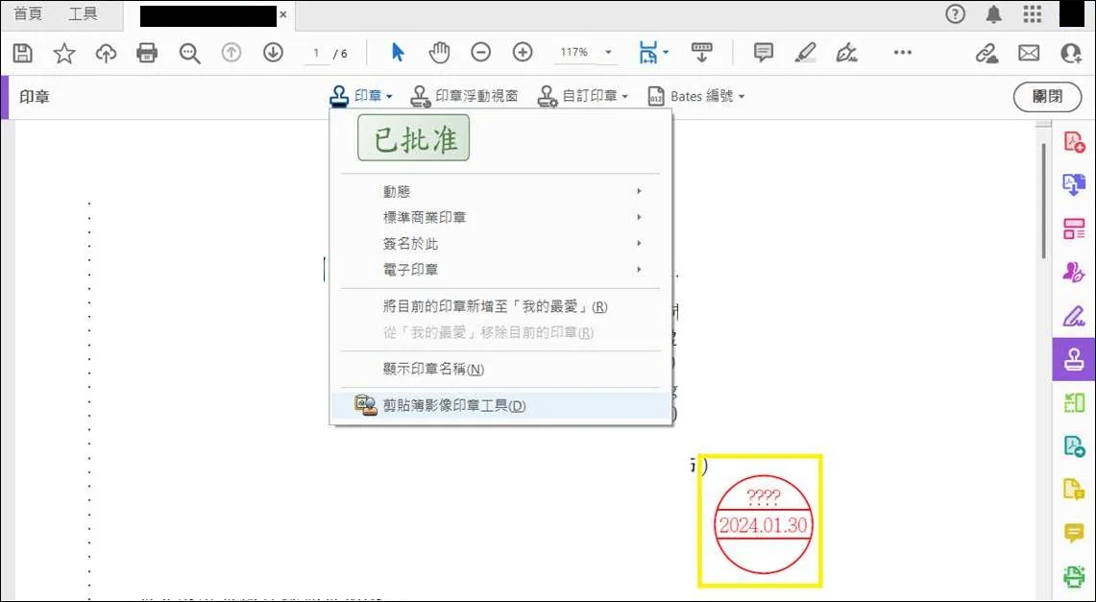Choose 顯示印章名稱 menu entry

[499, 369]
